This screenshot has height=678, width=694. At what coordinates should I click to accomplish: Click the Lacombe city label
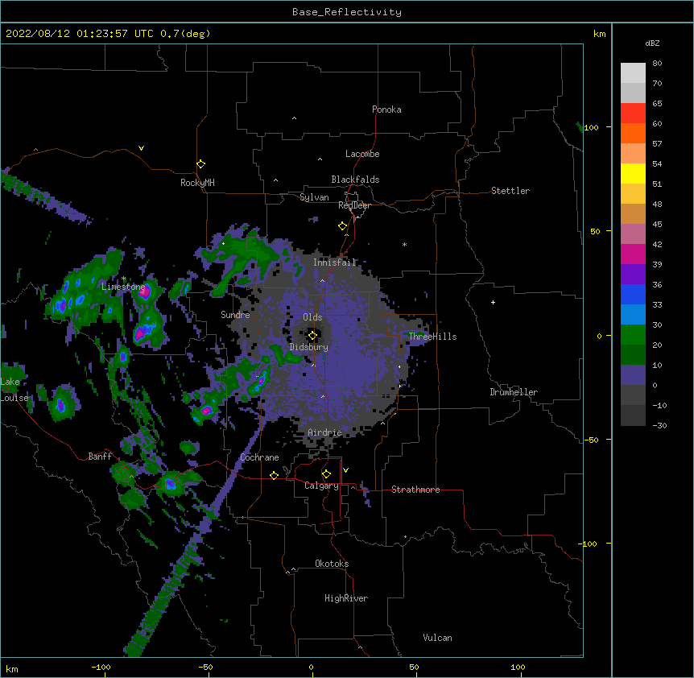tap(362, 154)
